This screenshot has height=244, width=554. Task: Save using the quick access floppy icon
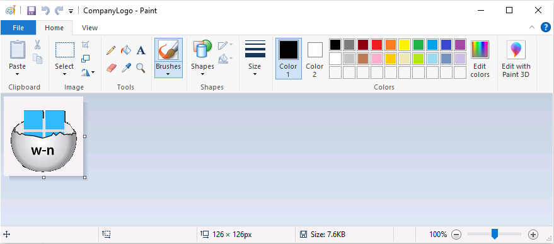click(32, 11)
